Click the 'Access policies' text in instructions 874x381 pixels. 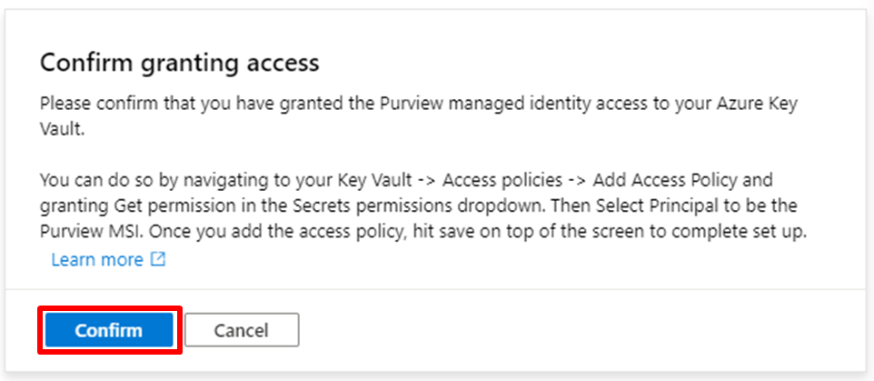(x=502, y=181)
